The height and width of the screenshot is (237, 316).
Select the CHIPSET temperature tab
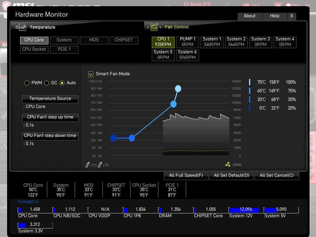pos(124,40)
